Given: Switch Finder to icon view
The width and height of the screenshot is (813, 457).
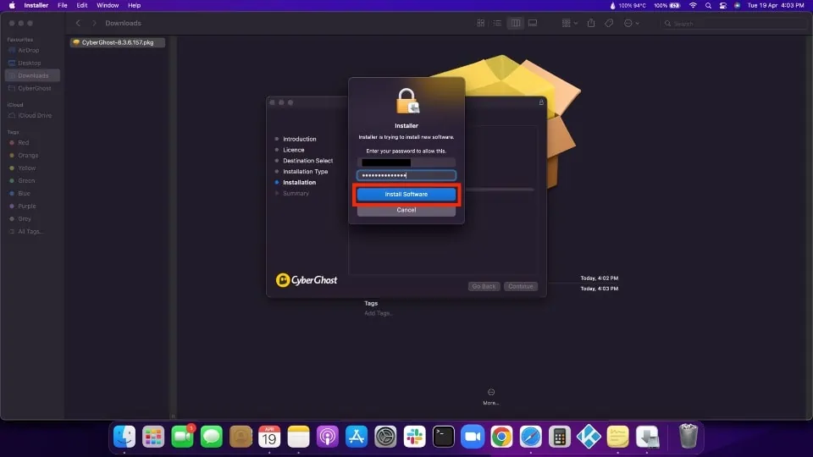Looking at the screenshot, I should click(x=481, y=24).
